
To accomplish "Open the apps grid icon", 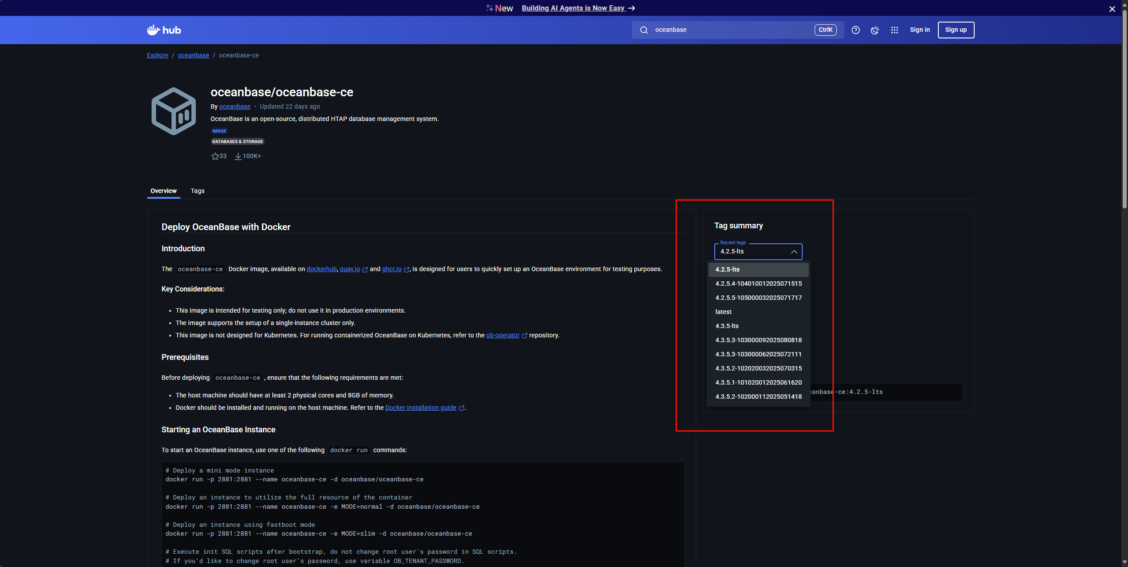I will pos(895,30).
